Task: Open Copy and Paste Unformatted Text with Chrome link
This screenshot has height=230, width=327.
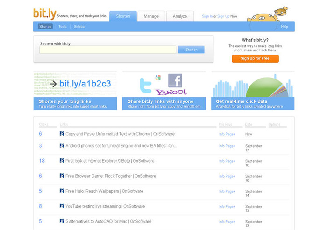Action: [x=120, y=134]
